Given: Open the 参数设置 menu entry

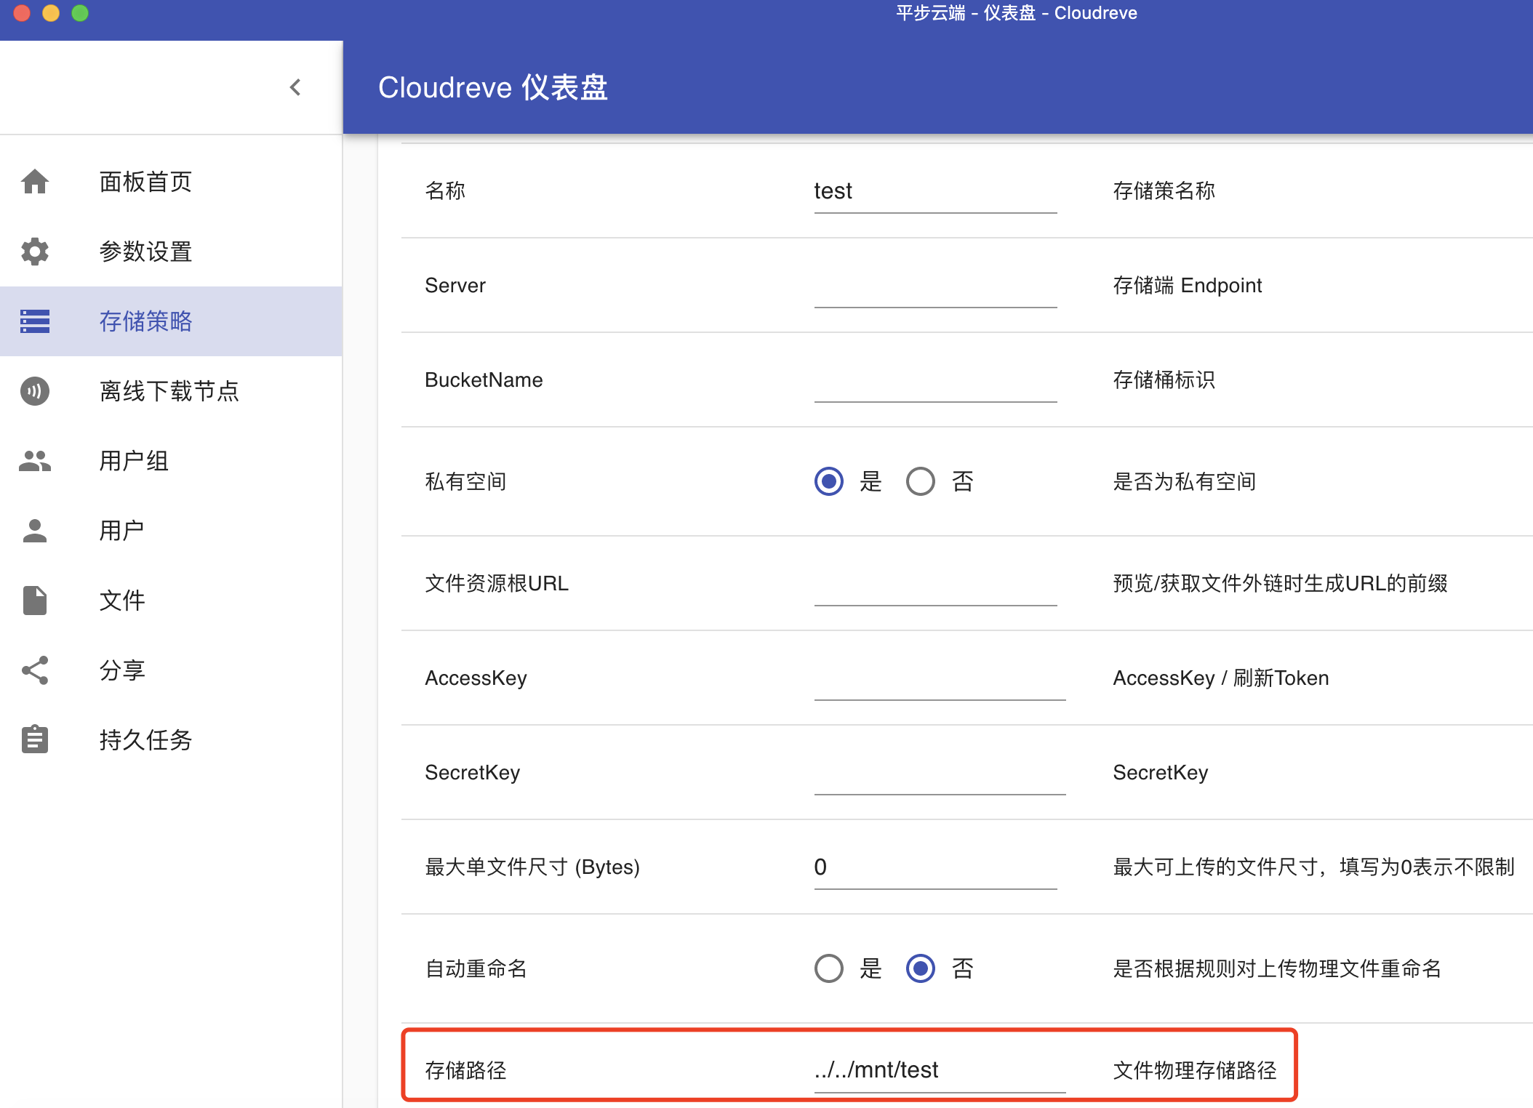Looking at the screenshot, I should point(145,252).
